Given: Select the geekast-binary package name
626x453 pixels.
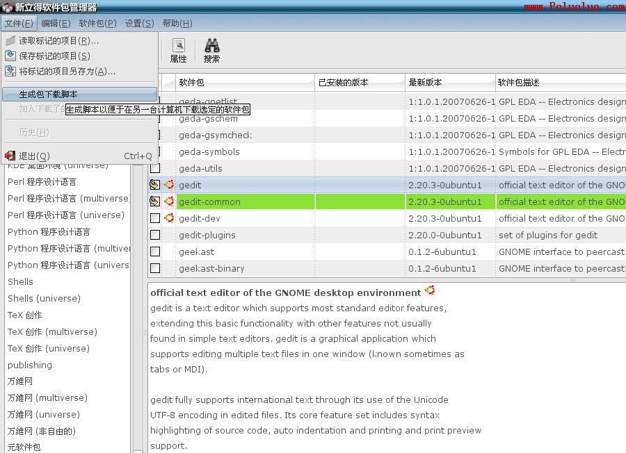Looking at the screenshot, I should point(211,268).
